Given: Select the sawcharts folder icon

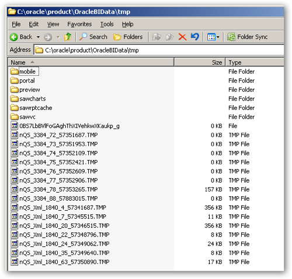Looking at the screenshot, I should [x=14, y=99].
